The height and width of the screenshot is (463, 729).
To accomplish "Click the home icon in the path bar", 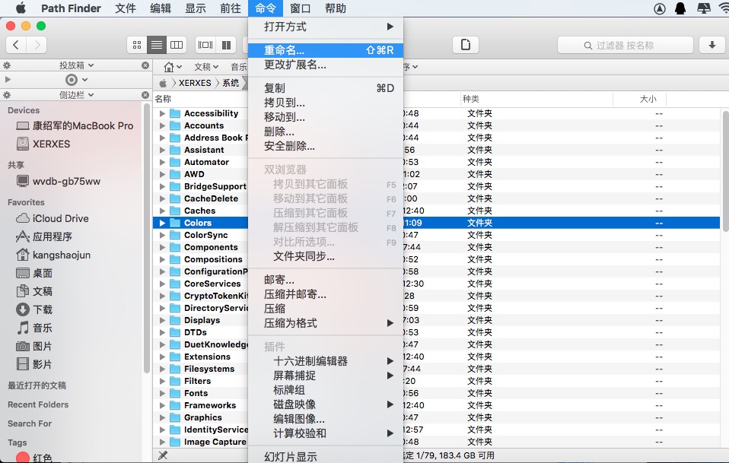I will [x=170, y=67].
